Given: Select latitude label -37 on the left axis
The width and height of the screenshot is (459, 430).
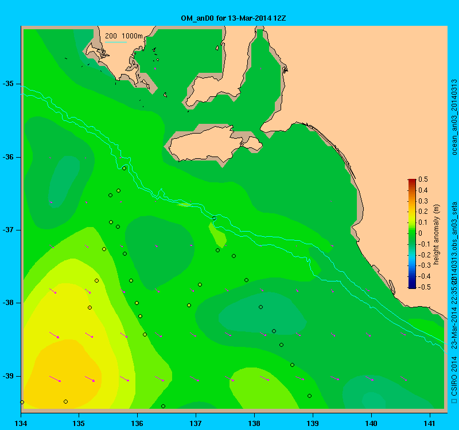Looking at the screenshot, I should 8,230.
